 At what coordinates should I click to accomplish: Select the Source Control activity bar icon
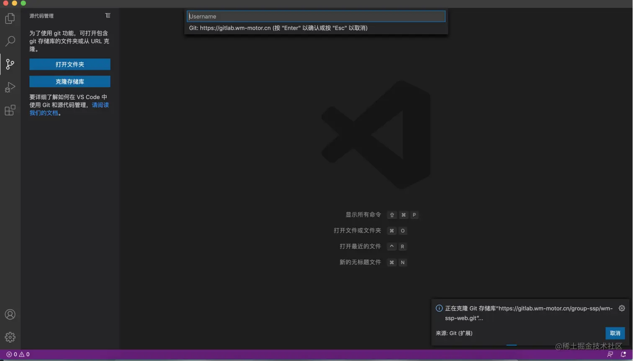point(10,64)
